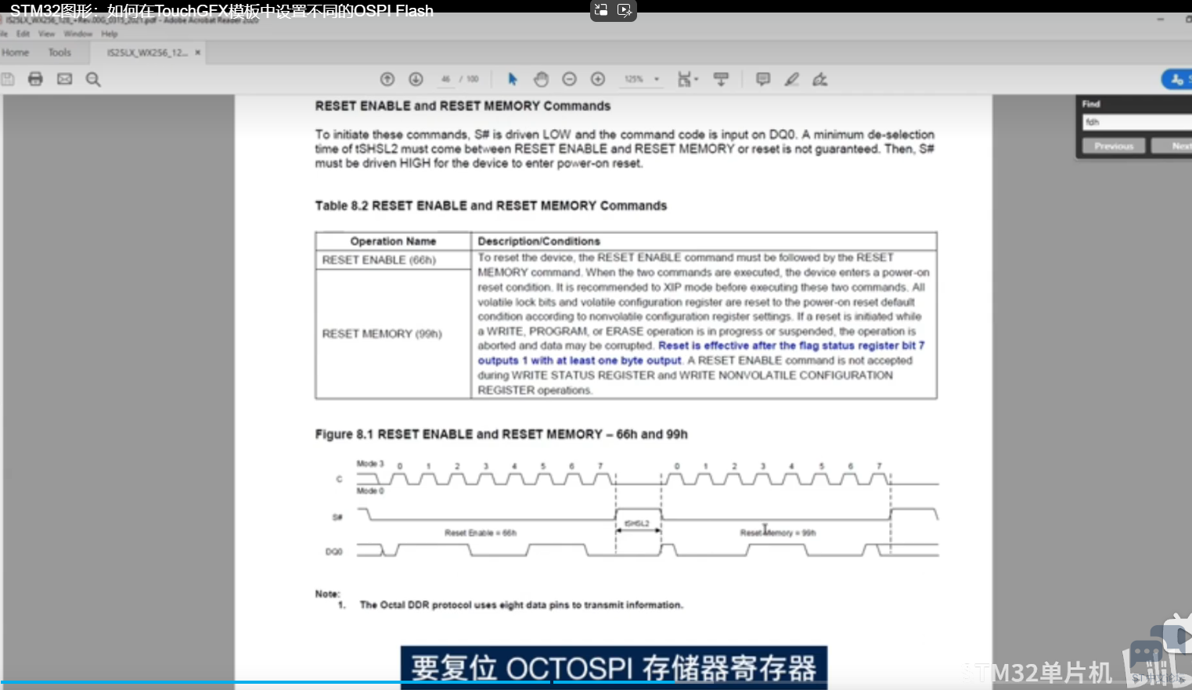
Task: Open the Sign document tool
Action: click(820, 79)
